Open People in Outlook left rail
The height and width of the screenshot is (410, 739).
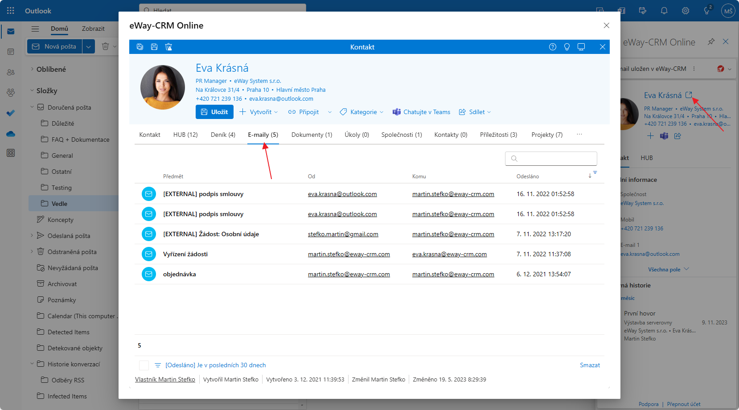[11, 72]
